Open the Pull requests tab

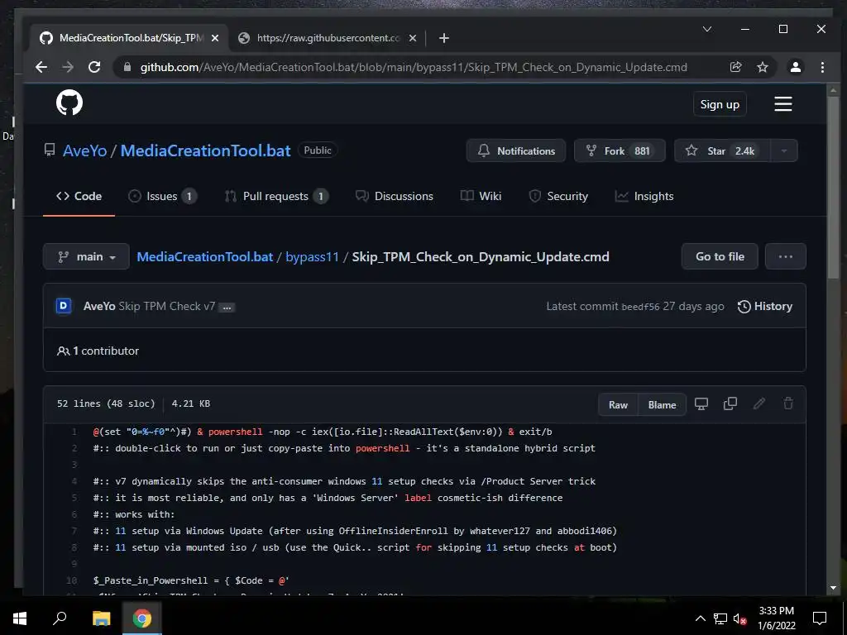point(276,196)
